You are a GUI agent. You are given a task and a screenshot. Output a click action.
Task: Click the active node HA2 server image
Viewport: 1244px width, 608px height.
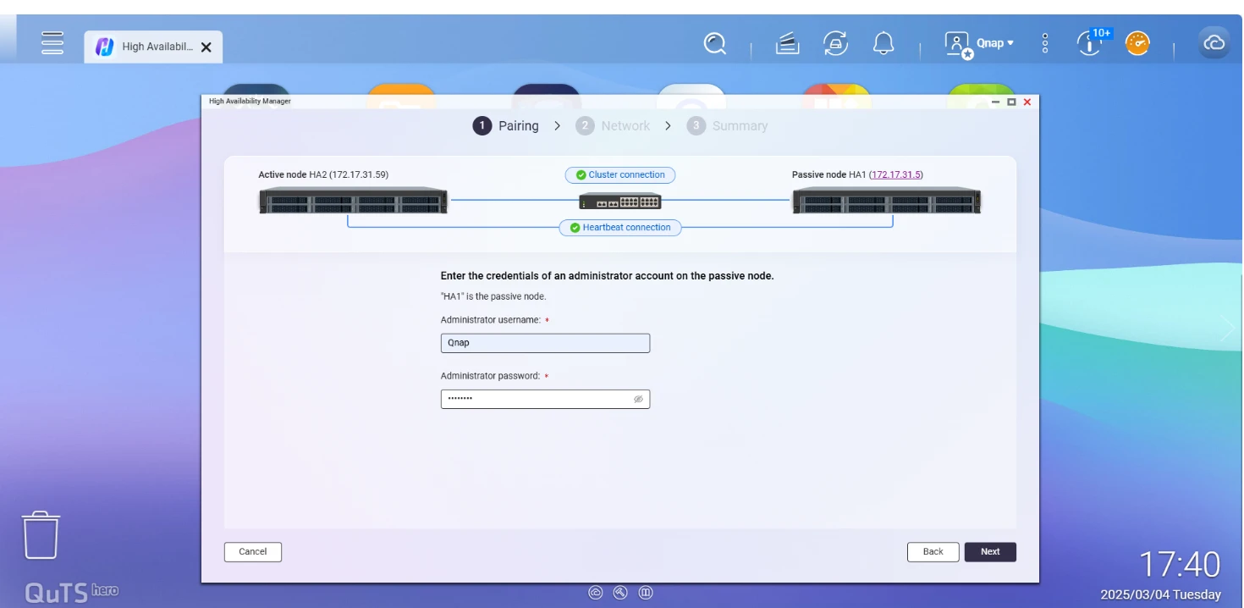coord(353,201)
